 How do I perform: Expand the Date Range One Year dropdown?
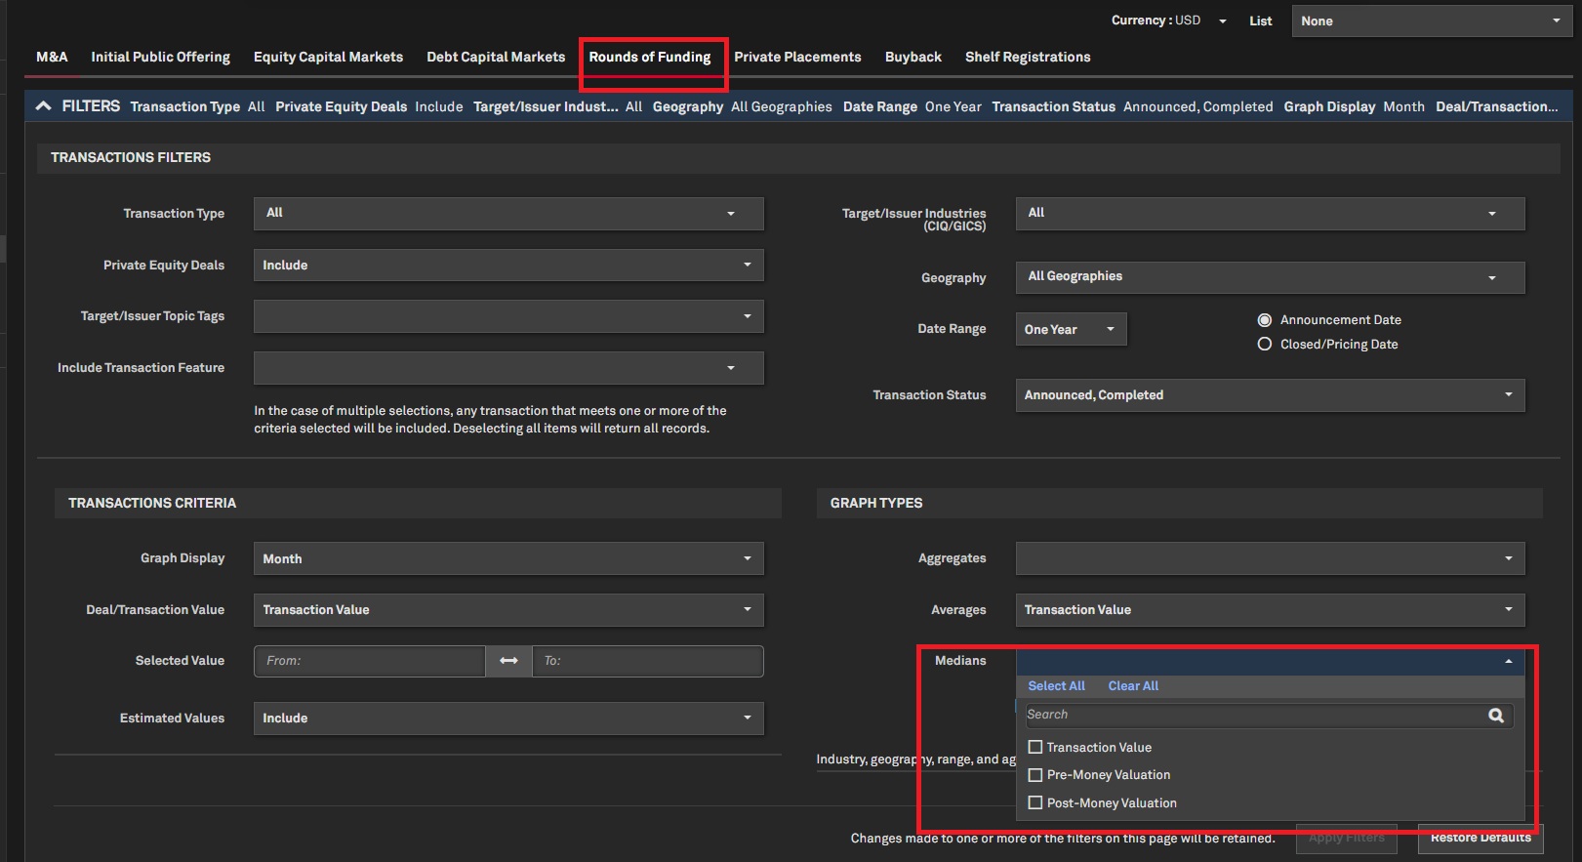(x=1071, y=330)
